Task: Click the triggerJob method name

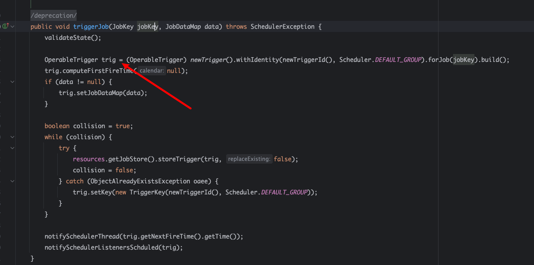Action: pos(91,26)
